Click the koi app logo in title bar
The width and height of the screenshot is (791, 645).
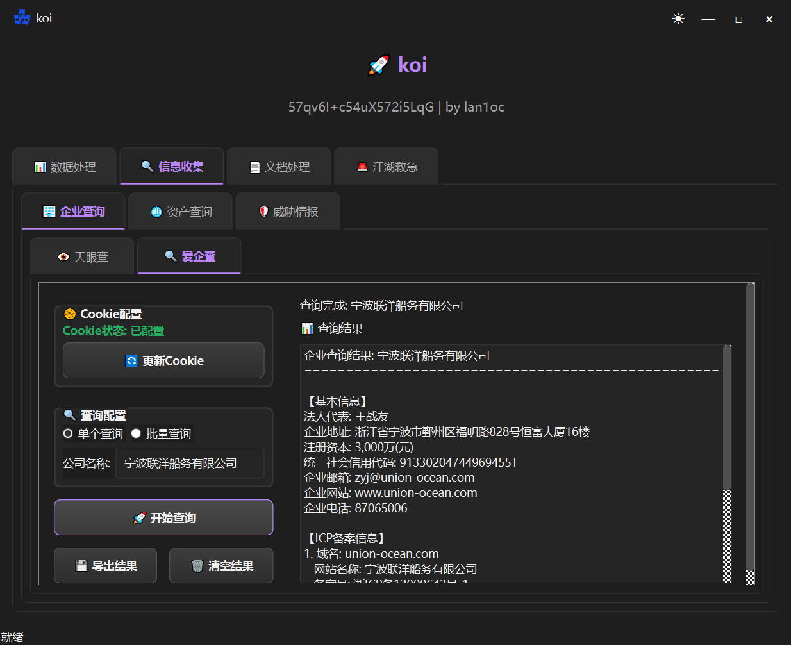coord(22,18)
